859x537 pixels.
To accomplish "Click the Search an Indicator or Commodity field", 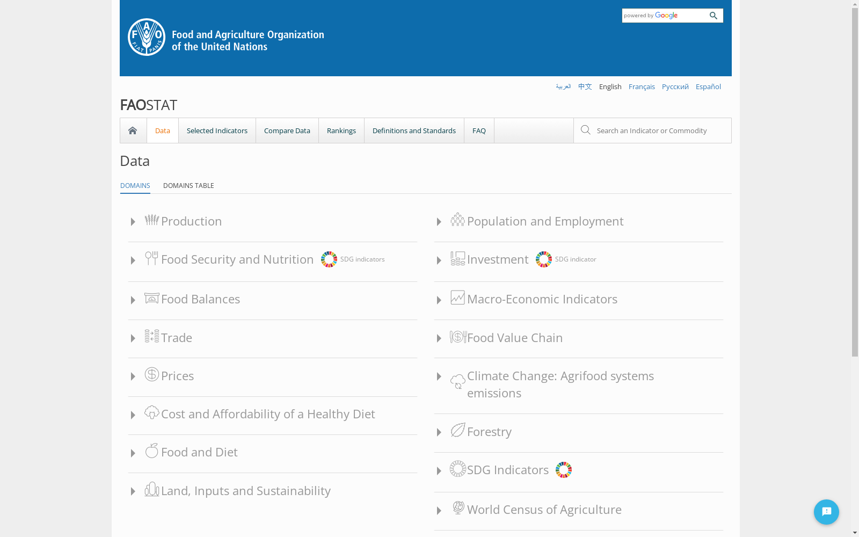I will click(652, 130).
